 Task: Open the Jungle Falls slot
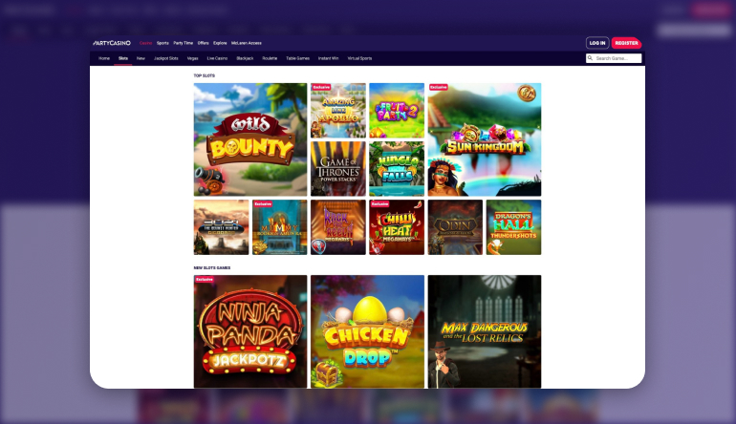[397, 169]
